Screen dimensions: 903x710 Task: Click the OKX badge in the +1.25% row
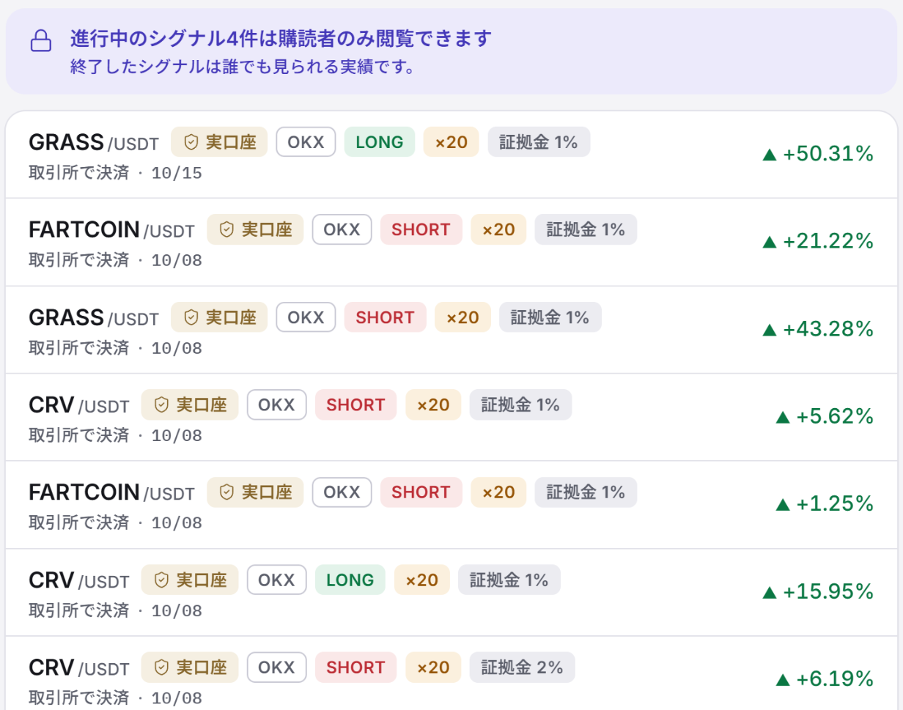tap(342, 492)
